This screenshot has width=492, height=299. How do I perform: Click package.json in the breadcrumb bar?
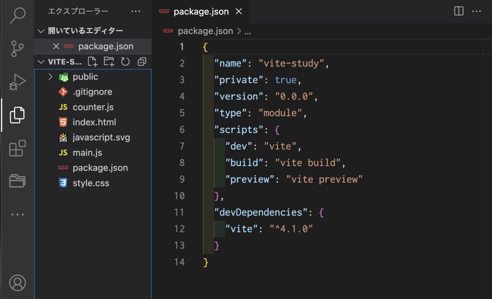(205, 31)
